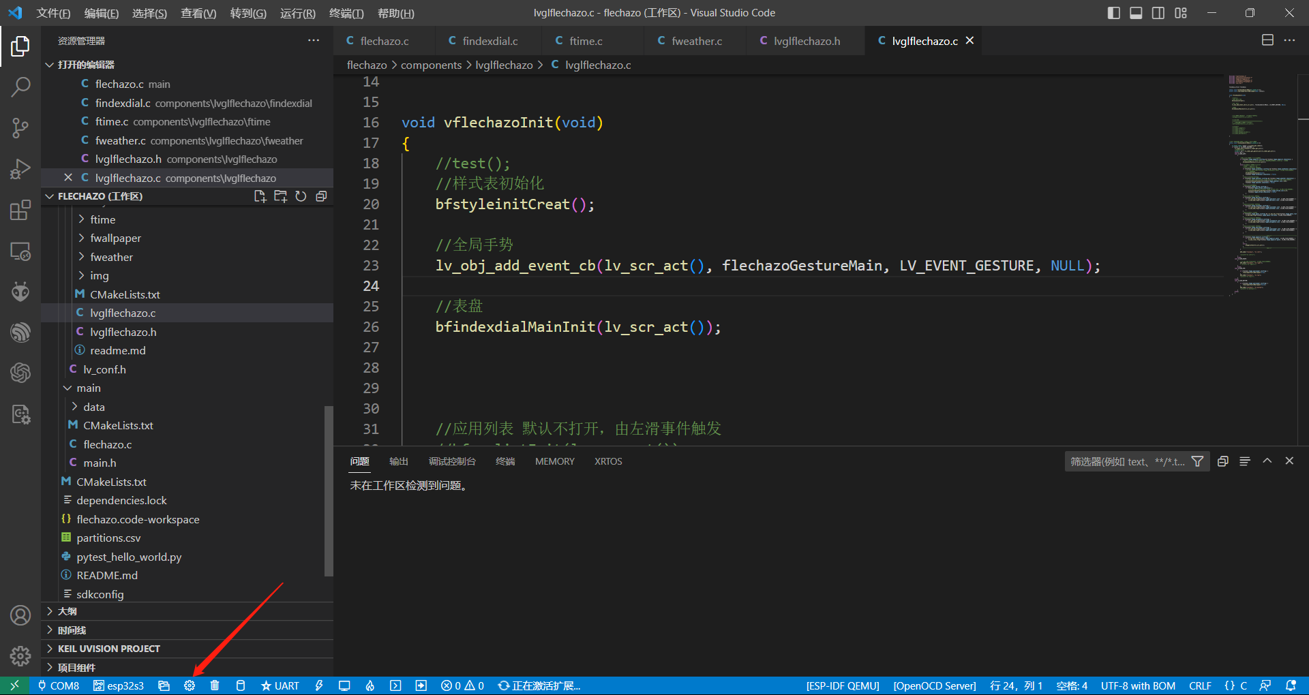This screenshot has width=1309, height=695.
Task: Click the flame build-flash-monitor icon
Action: pyautogui.click(x=370, y=685)
